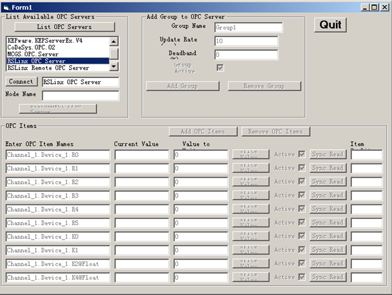Click Sync Read for Channel_1.Device_1.R2 row
Screen dimensions: 392x295
[327, 182]
